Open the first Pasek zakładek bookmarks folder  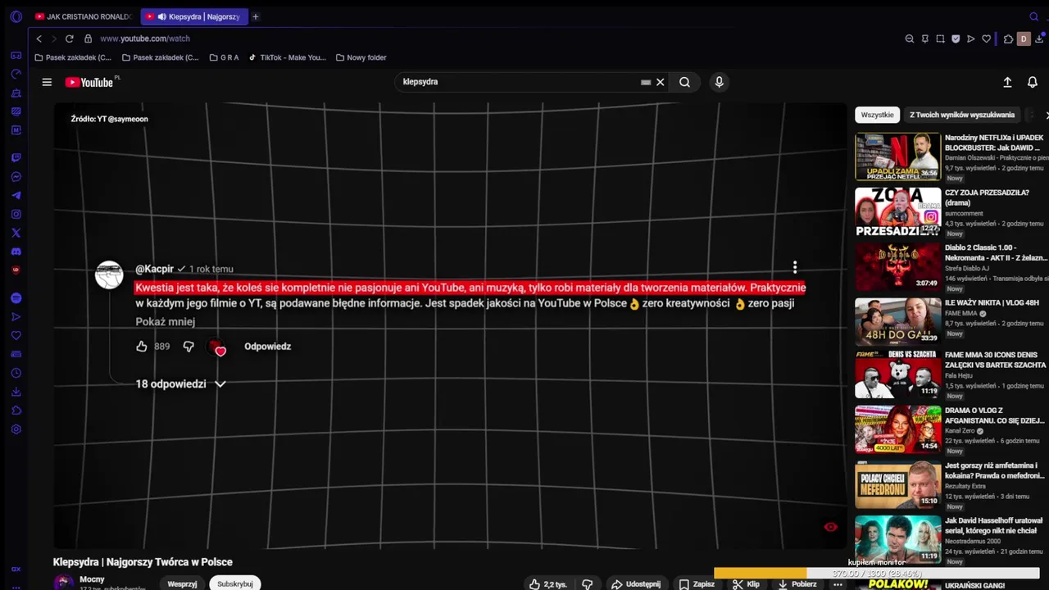click(x=73, y=57)
